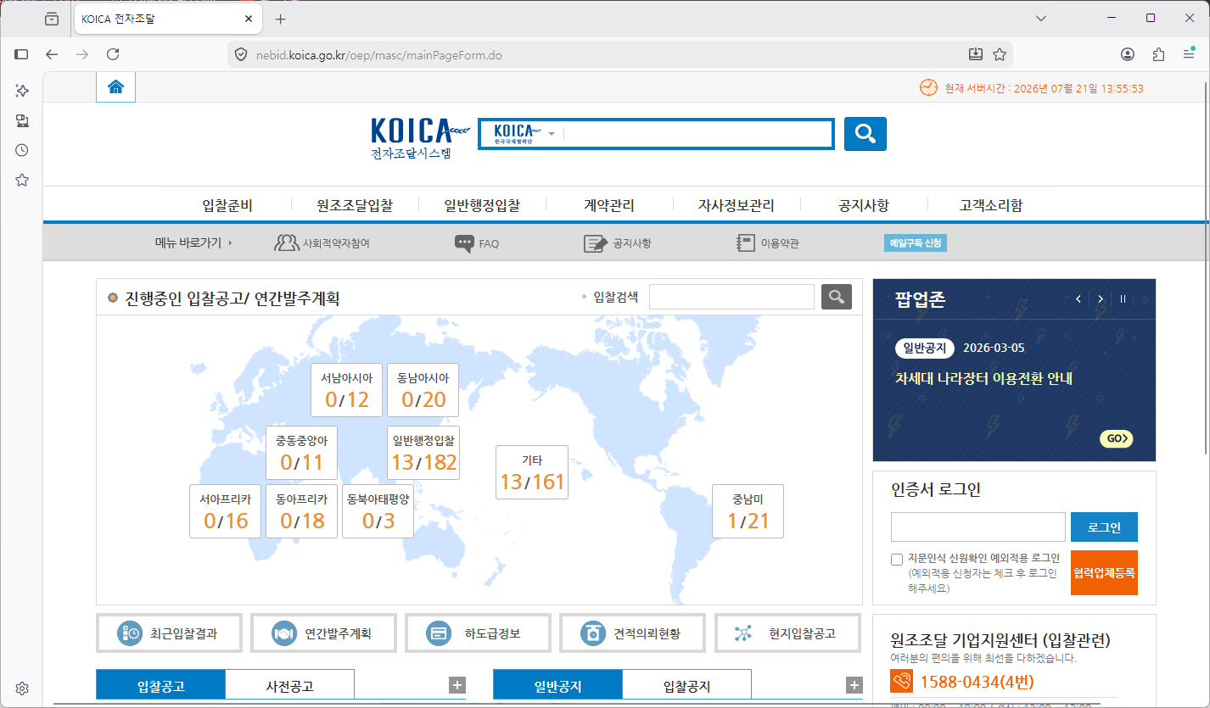Open the browser account icon
Image resolution: width=1210 pixels, height=708 pixels.
pyautogui.click(x=1128, y=54)
